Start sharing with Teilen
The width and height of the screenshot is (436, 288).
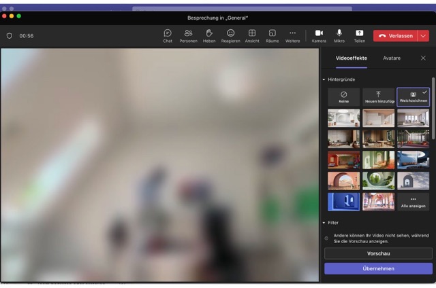click(x=360, y=36)
